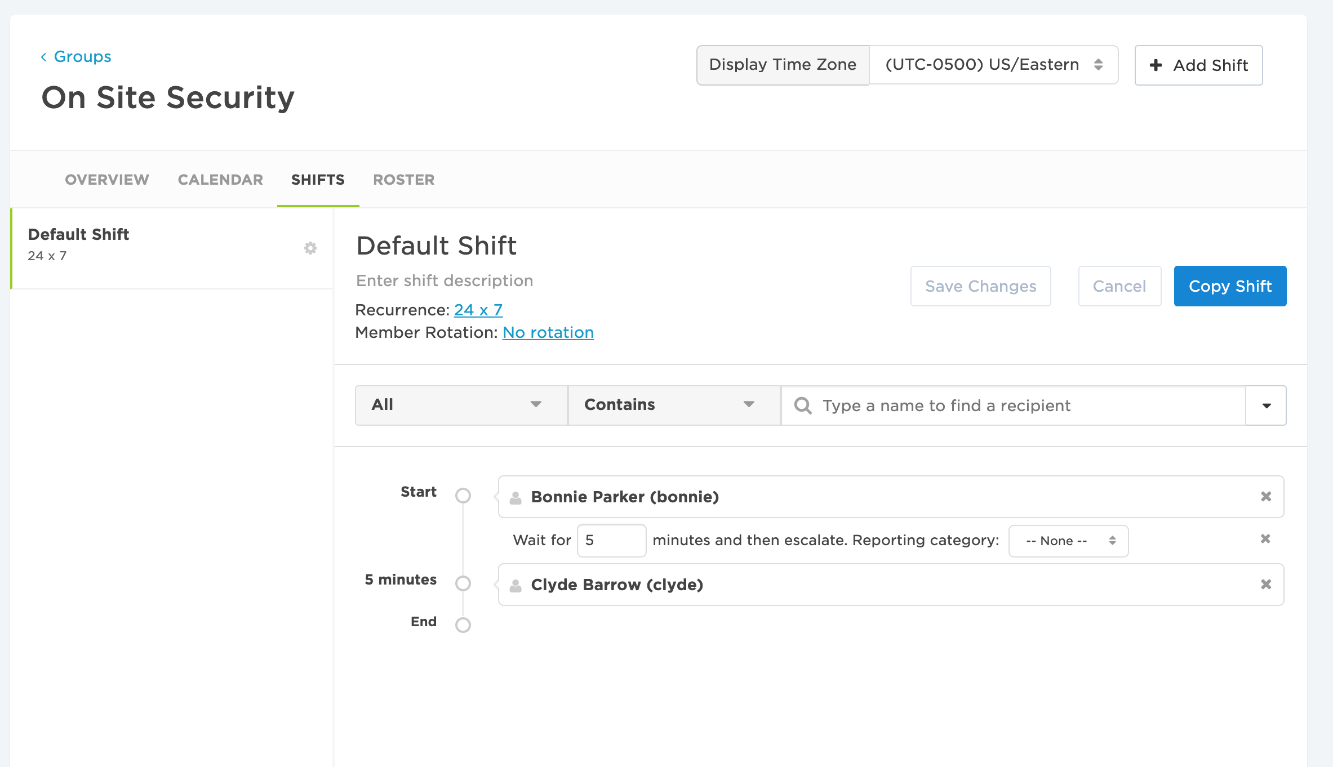Delete the 5-minute escalation delay row

click(1265, 539)
